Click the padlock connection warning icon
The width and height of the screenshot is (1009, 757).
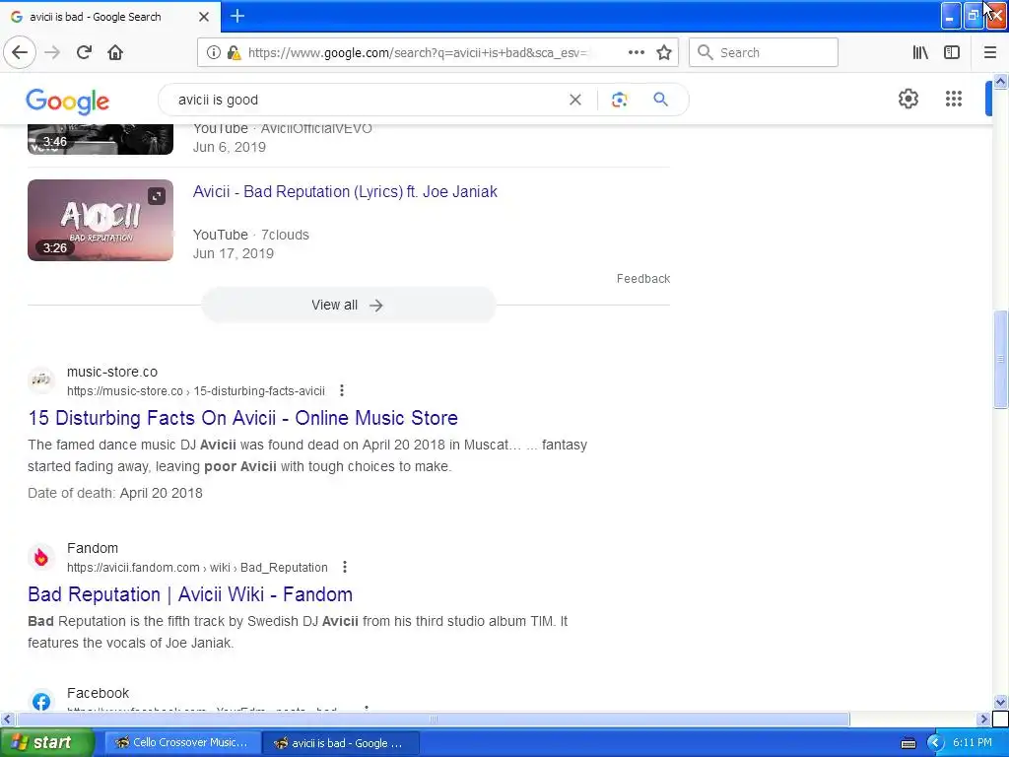coord(235,53)
